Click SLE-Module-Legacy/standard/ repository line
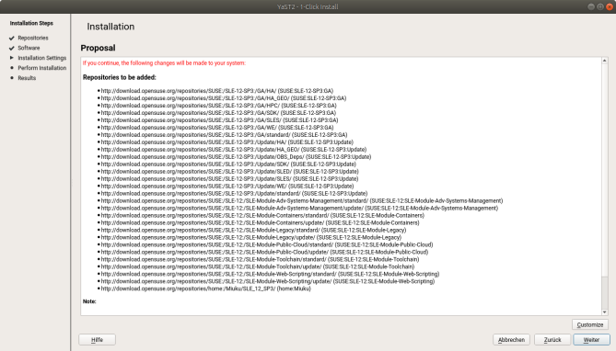The height and width of the screenshot is (351, 616). point(253,230)
